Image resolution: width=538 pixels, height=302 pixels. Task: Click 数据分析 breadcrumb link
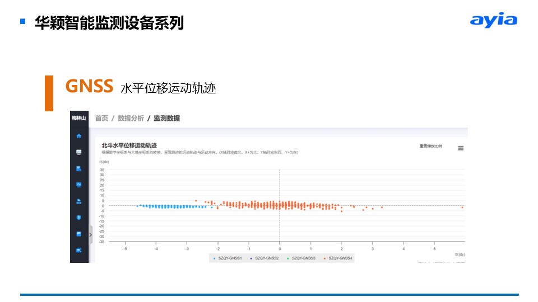(x=131, y=118)
